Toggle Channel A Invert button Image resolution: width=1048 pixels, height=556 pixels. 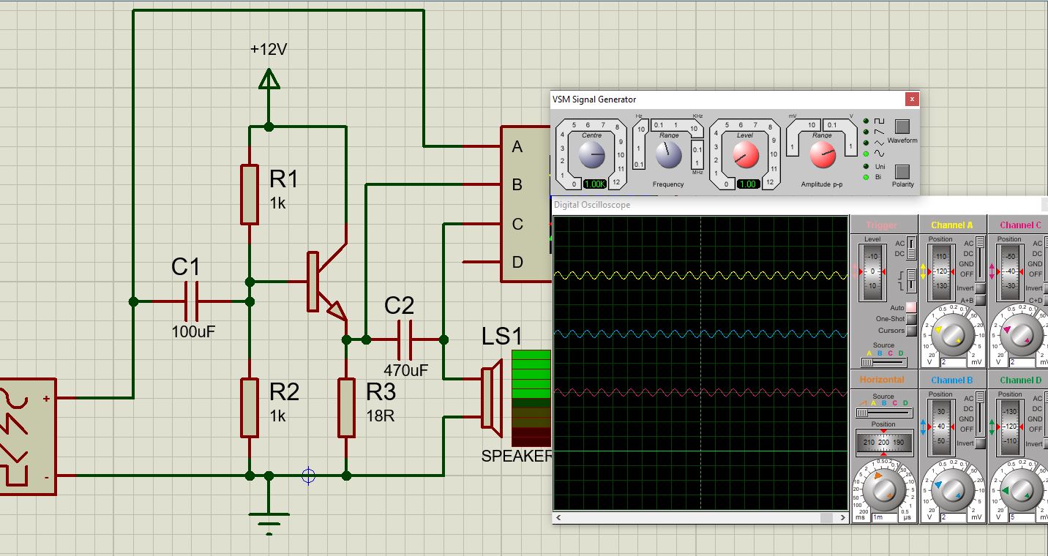point(980,288)
